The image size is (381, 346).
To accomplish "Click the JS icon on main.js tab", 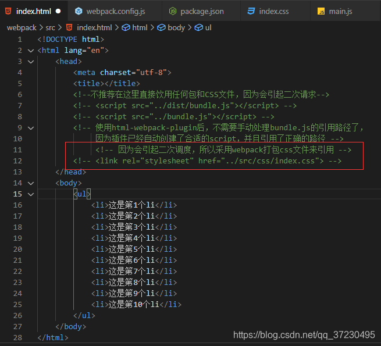I will pos(321,12).
